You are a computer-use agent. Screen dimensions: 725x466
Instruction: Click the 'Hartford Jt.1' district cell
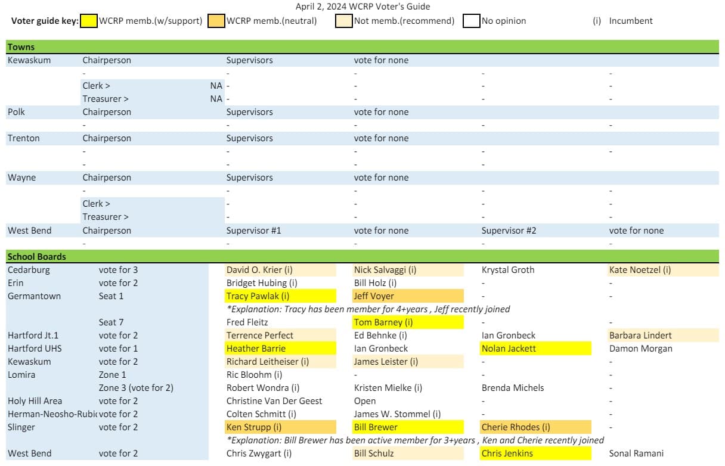click(x=33, y=335)
